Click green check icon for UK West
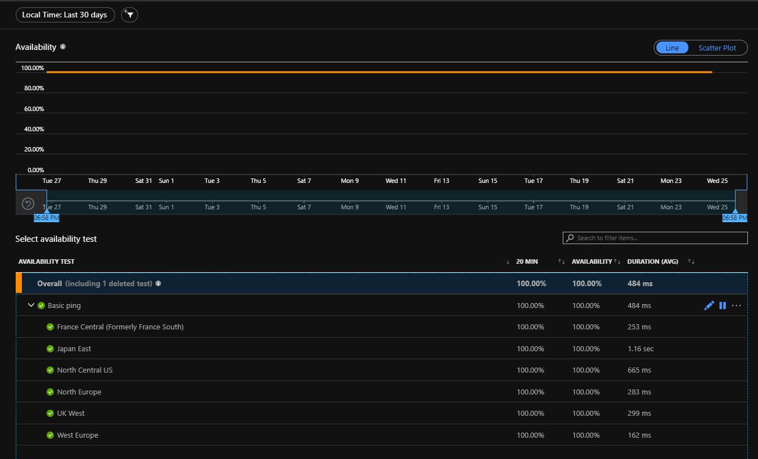Viewport: 758px width, 459px height. click(50, 414)
